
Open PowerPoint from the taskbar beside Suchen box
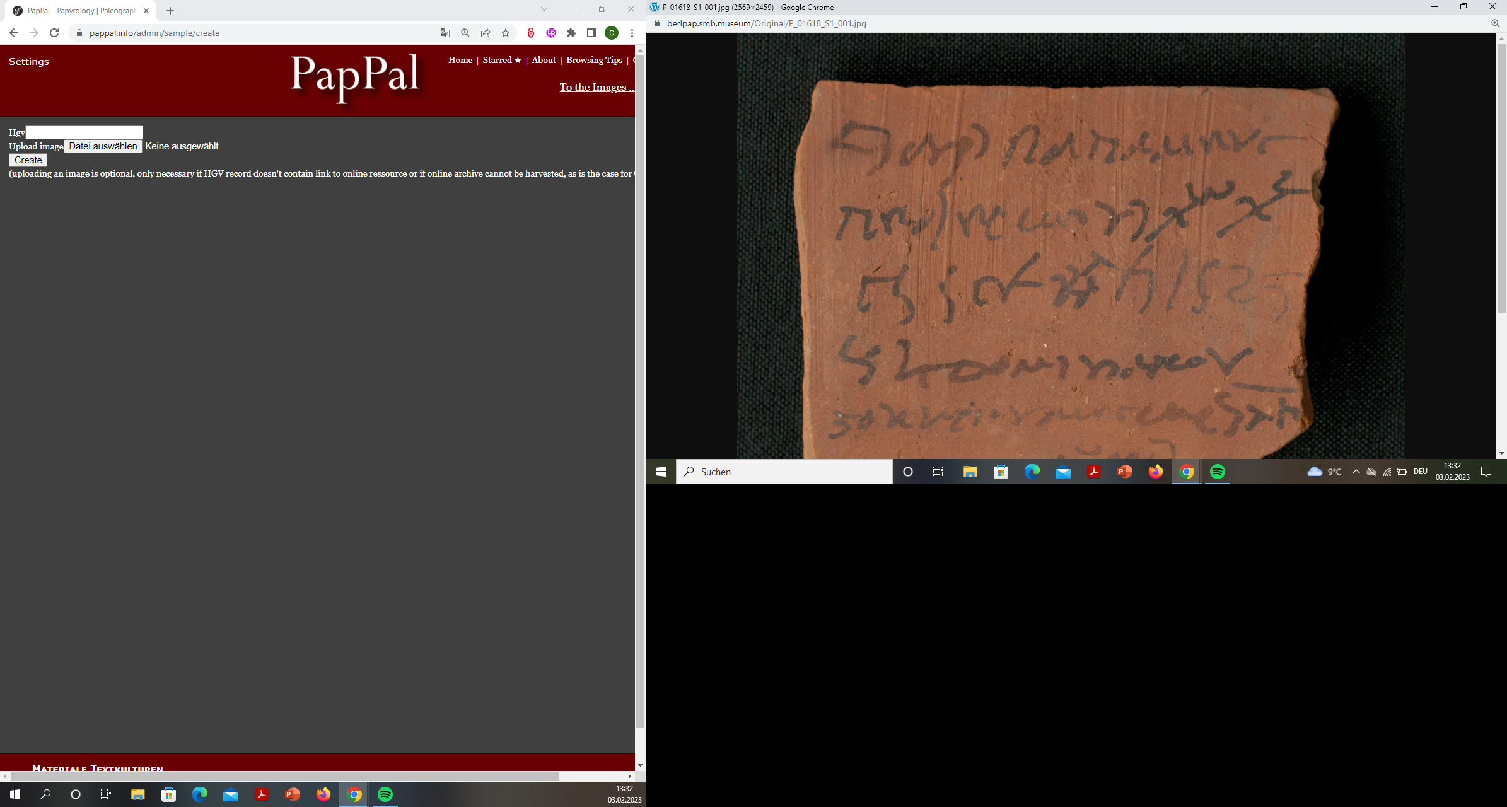click(x=1124, y=472)
